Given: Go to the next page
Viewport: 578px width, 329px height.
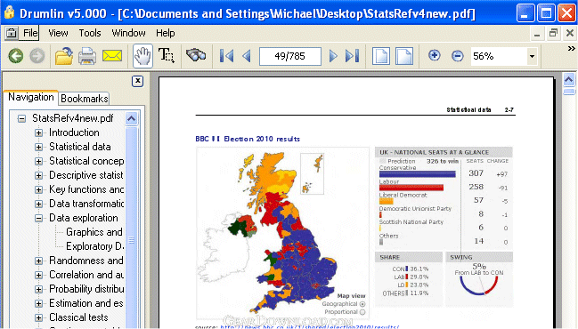Looking at the screenshot, I should click(x=333, y=56).
